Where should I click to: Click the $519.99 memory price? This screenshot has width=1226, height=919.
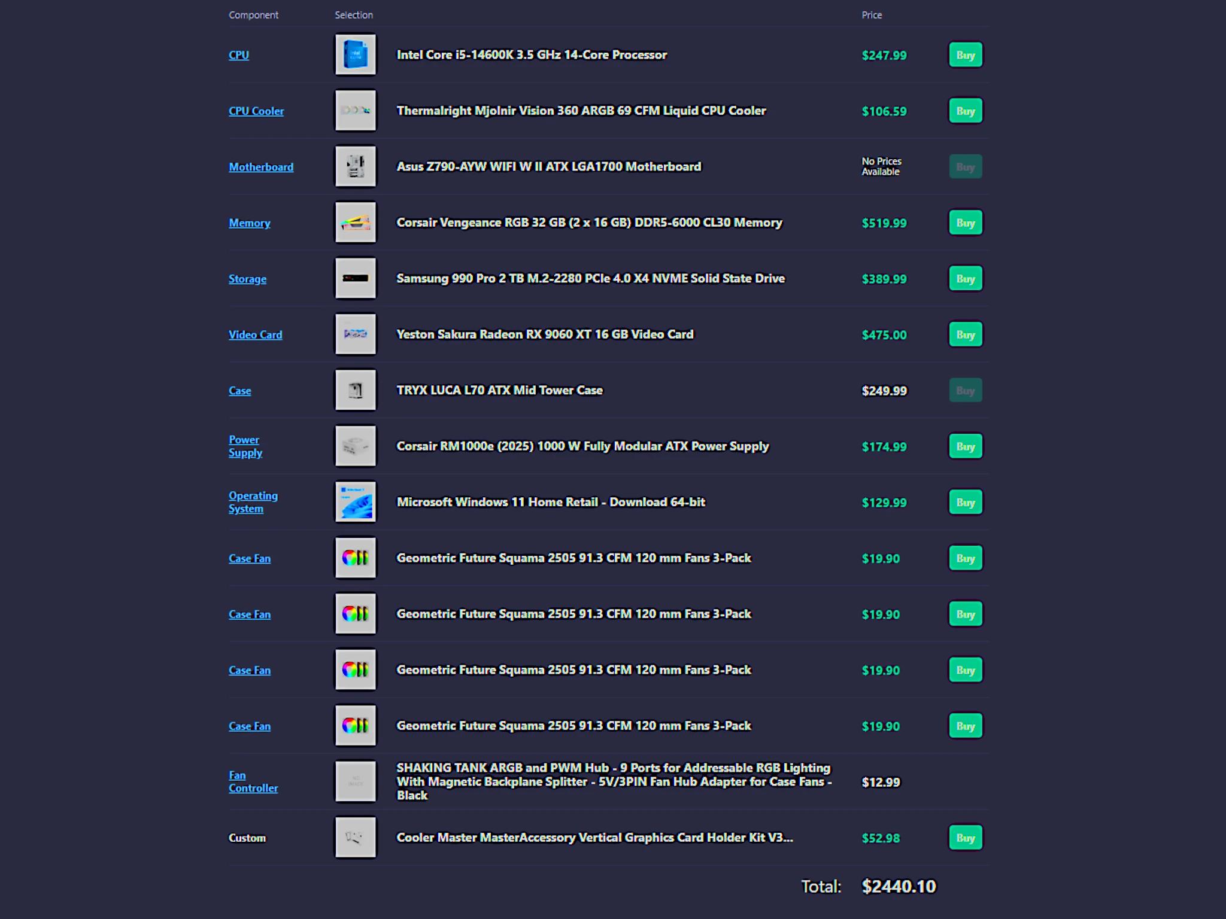884,223
